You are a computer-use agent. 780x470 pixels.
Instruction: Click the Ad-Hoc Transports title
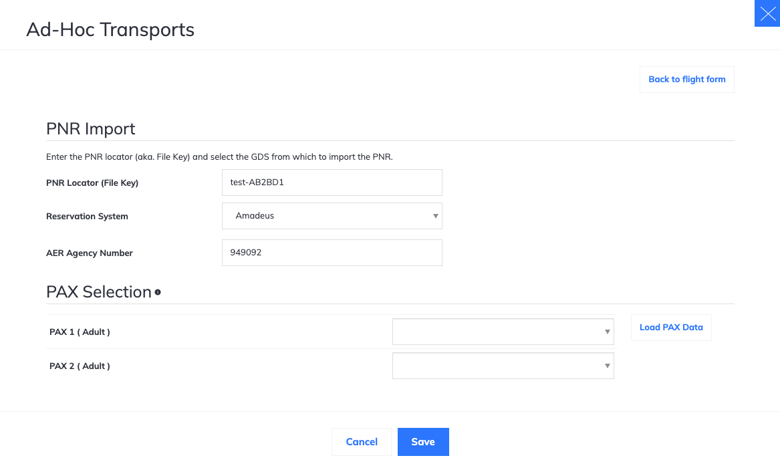click(x=110, y=30)
